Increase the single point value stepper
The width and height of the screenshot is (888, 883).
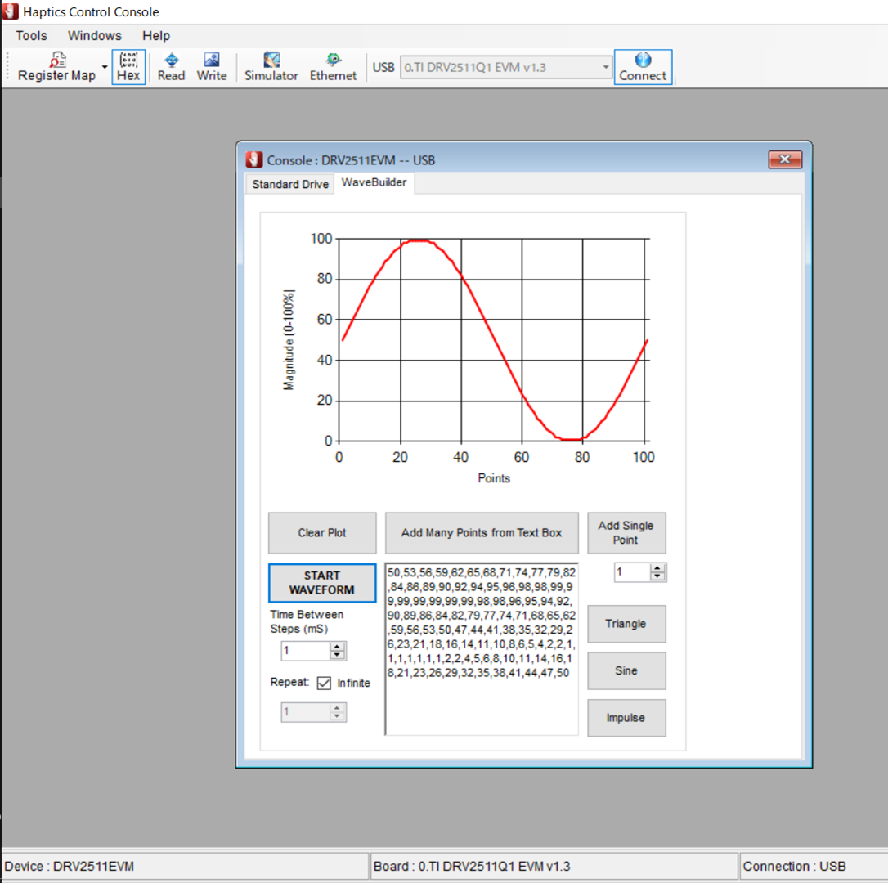tap(657, 568)
